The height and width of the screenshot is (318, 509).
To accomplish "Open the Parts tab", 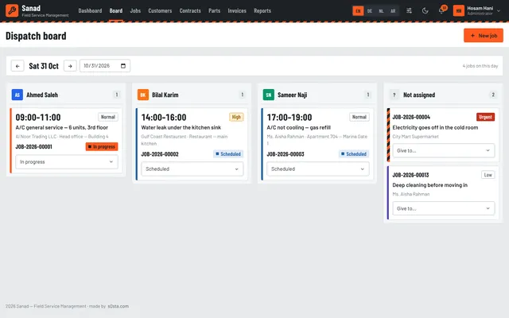I will pos(214,10).
